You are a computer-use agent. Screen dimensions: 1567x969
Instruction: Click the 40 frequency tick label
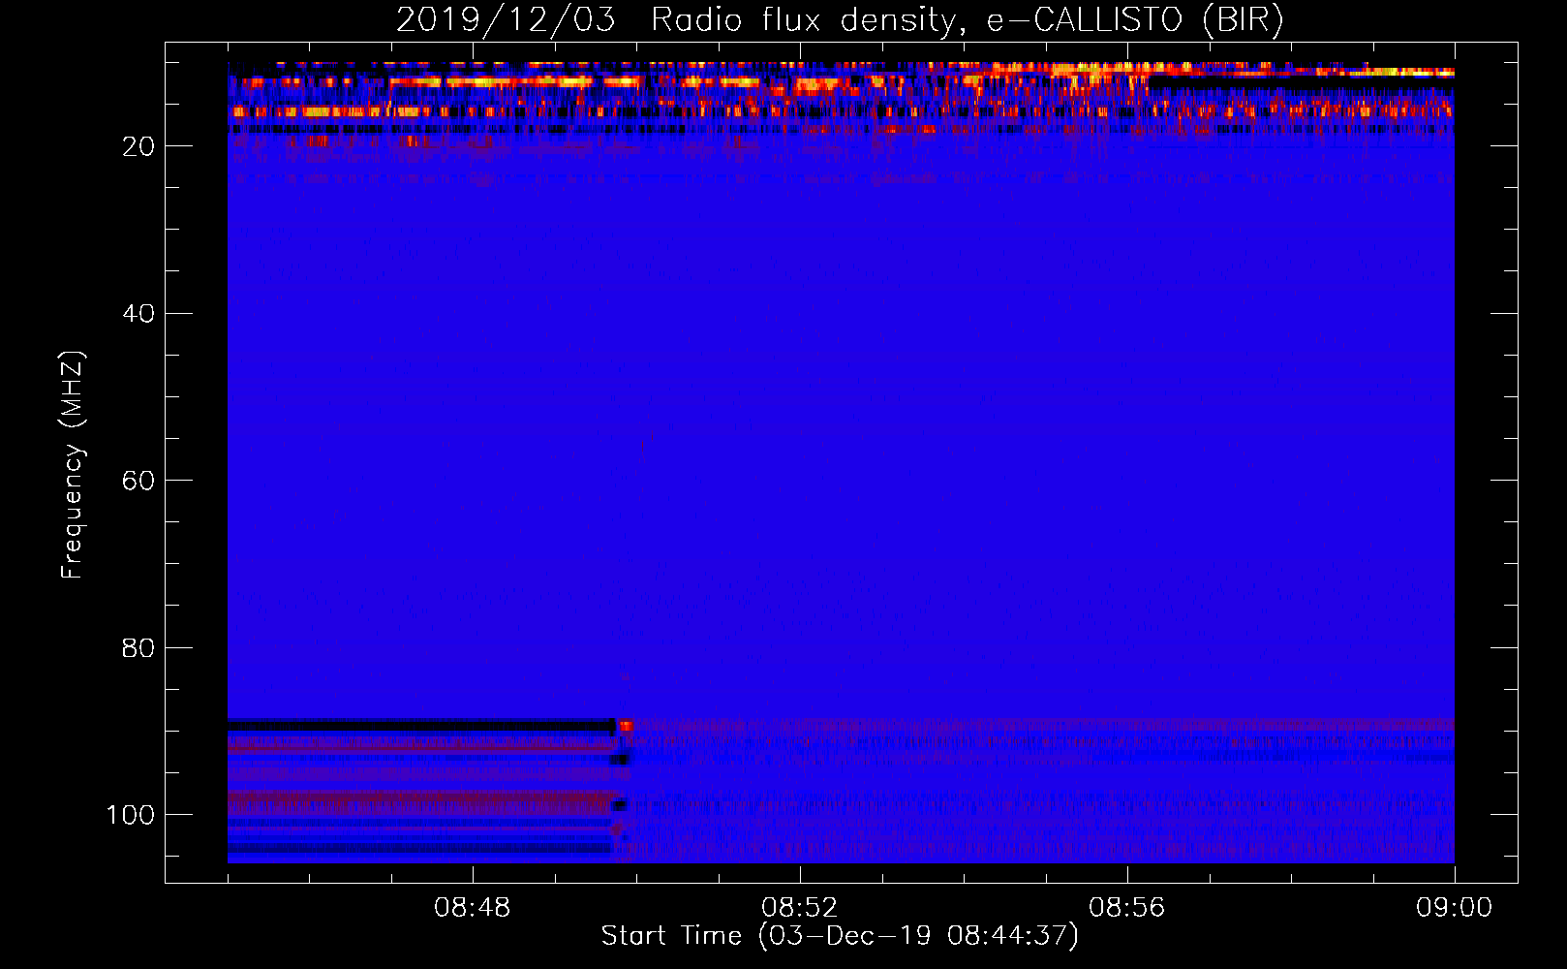[x=138, y=314]
